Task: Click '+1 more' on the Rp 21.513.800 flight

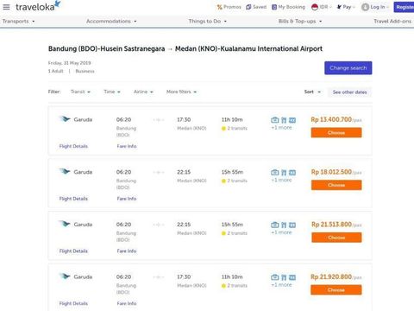Action: [281, 232]
